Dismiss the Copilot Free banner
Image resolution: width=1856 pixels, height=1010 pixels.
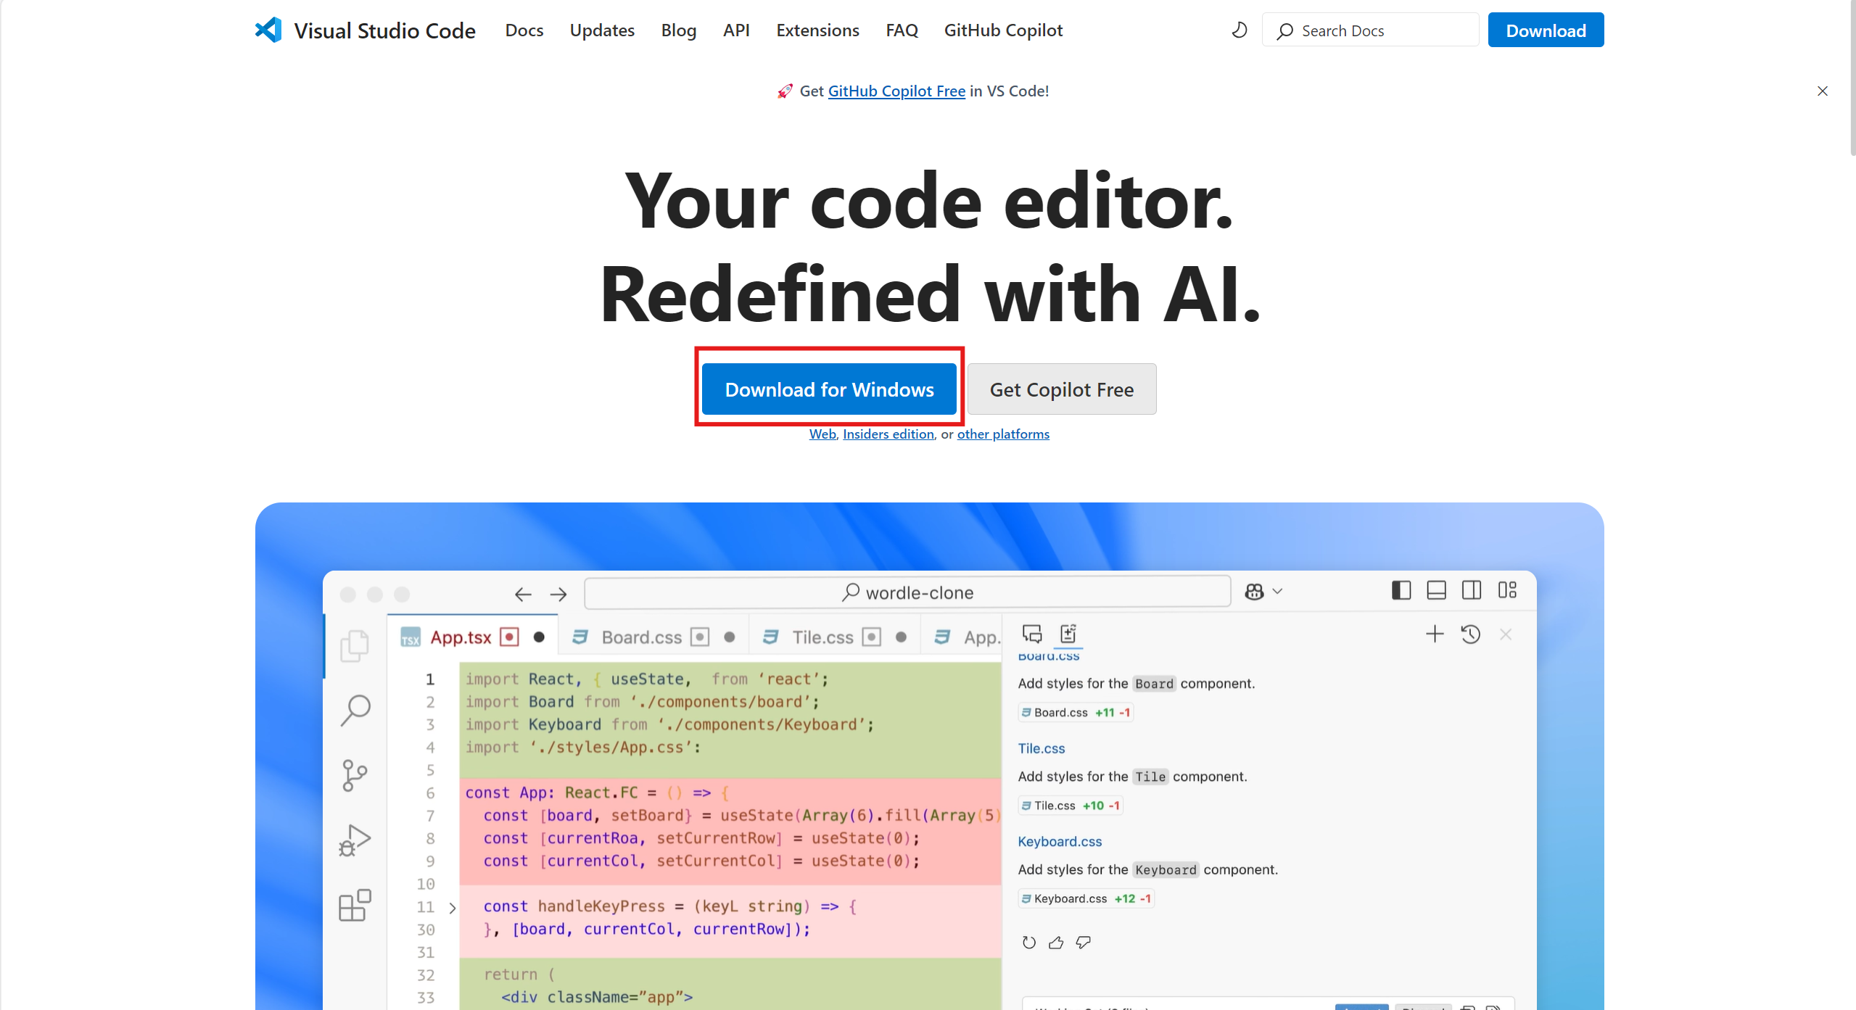tap(1822, 91)
